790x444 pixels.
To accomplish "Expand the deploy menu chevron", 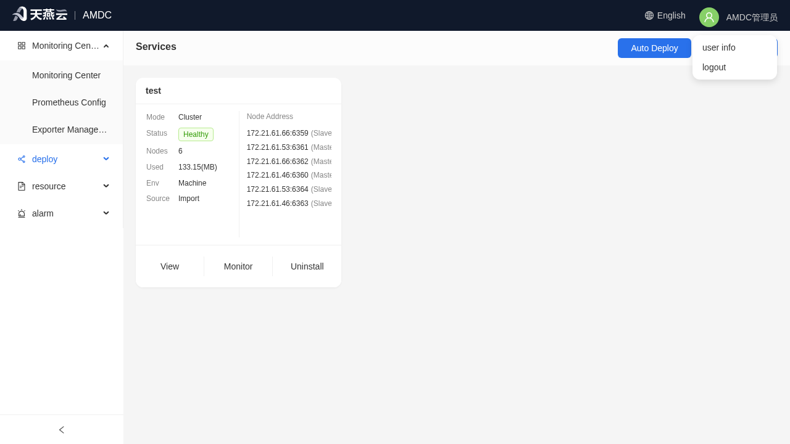I will pos(106,159).
